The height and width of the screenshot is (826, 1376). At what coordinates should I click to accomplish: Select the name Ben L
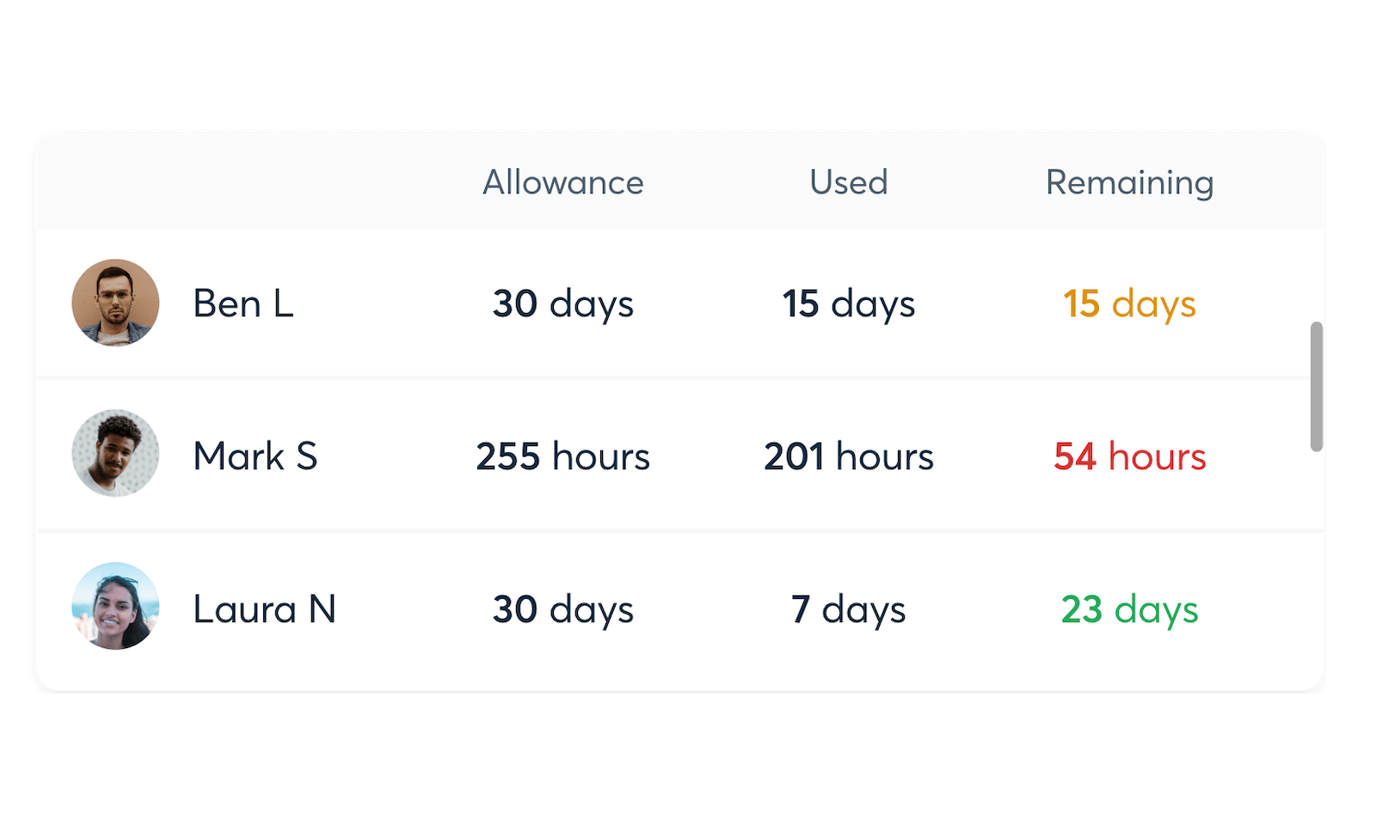click(243, 303)
